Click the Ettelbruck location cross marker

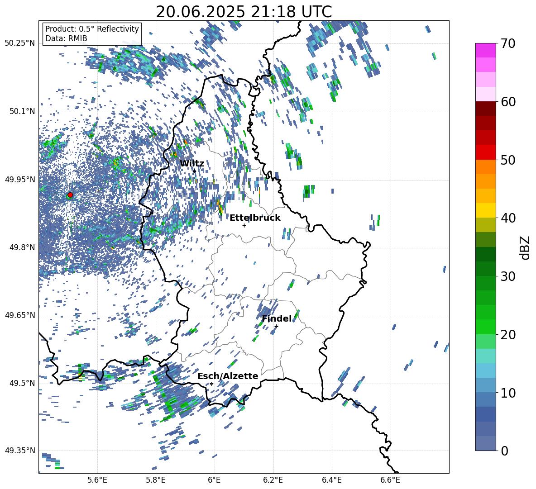pyautogui.click(x=244, y=225)
